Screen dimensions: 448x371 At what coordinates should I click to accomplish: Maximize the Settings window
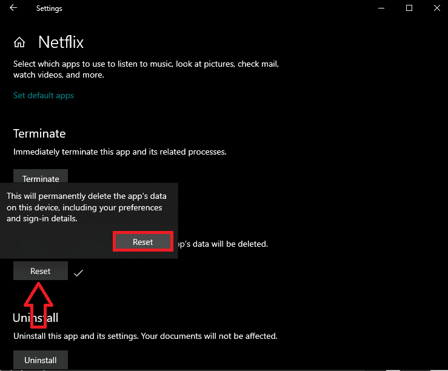(409, 8)
